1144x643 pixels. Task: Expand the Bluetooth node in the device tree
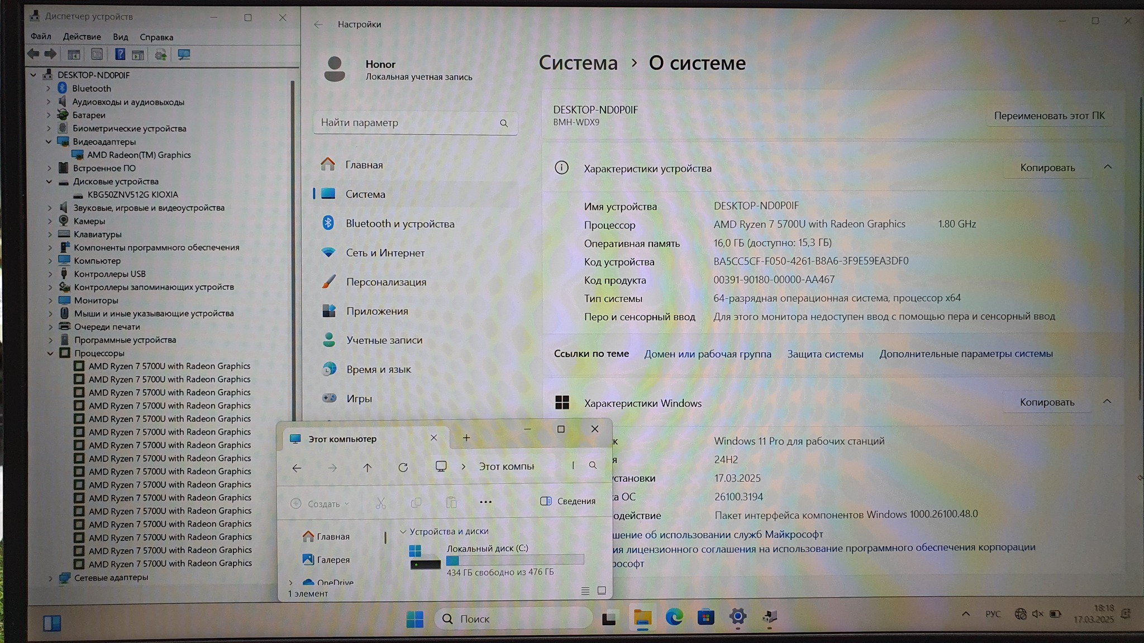[x=48, y=88]
